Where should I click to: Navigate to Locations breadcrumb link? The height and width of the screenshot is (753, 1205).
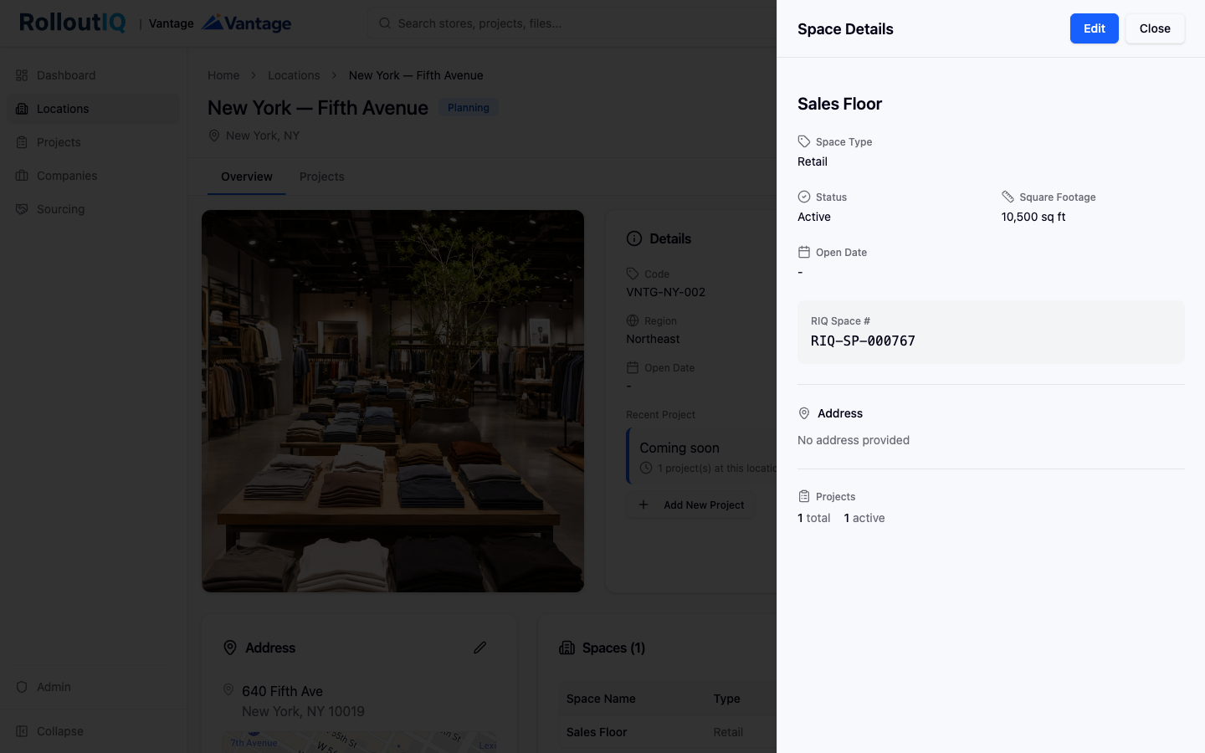(x=294, y=75)
